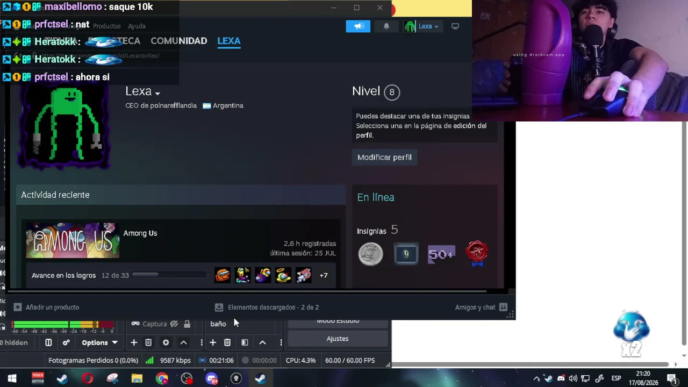Click the fourth Among Us achievement icon
The width and height of the screenshot is (688, 387).
(283, 275)
